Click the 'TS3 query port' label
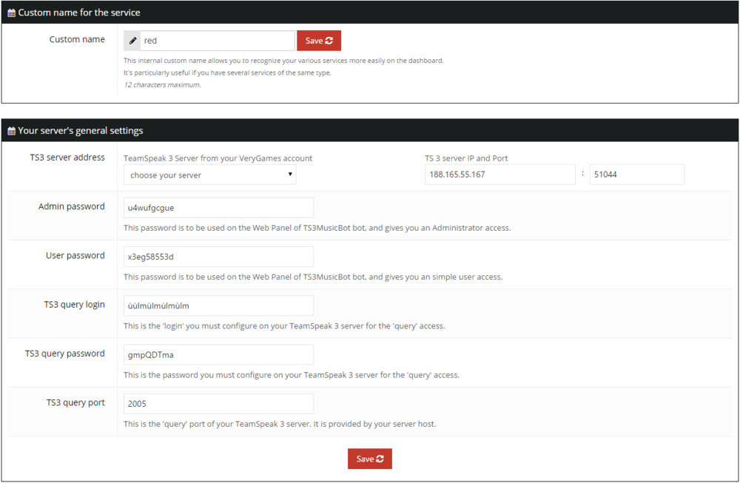Screen dimensions: 740x483 (75, 403)
